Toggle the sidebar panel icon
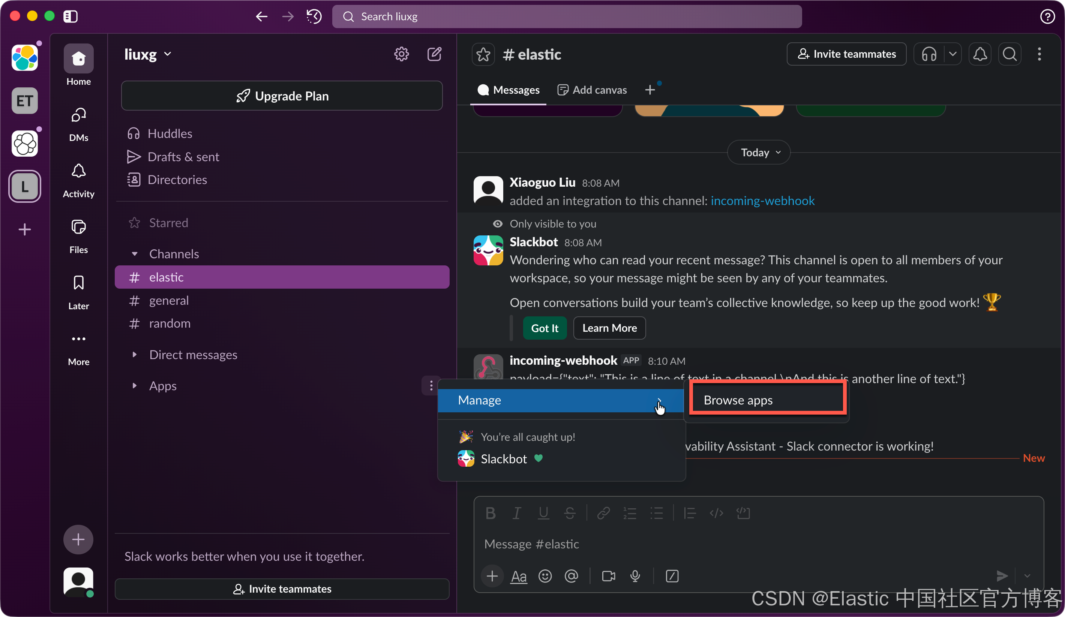 [70, 16]
